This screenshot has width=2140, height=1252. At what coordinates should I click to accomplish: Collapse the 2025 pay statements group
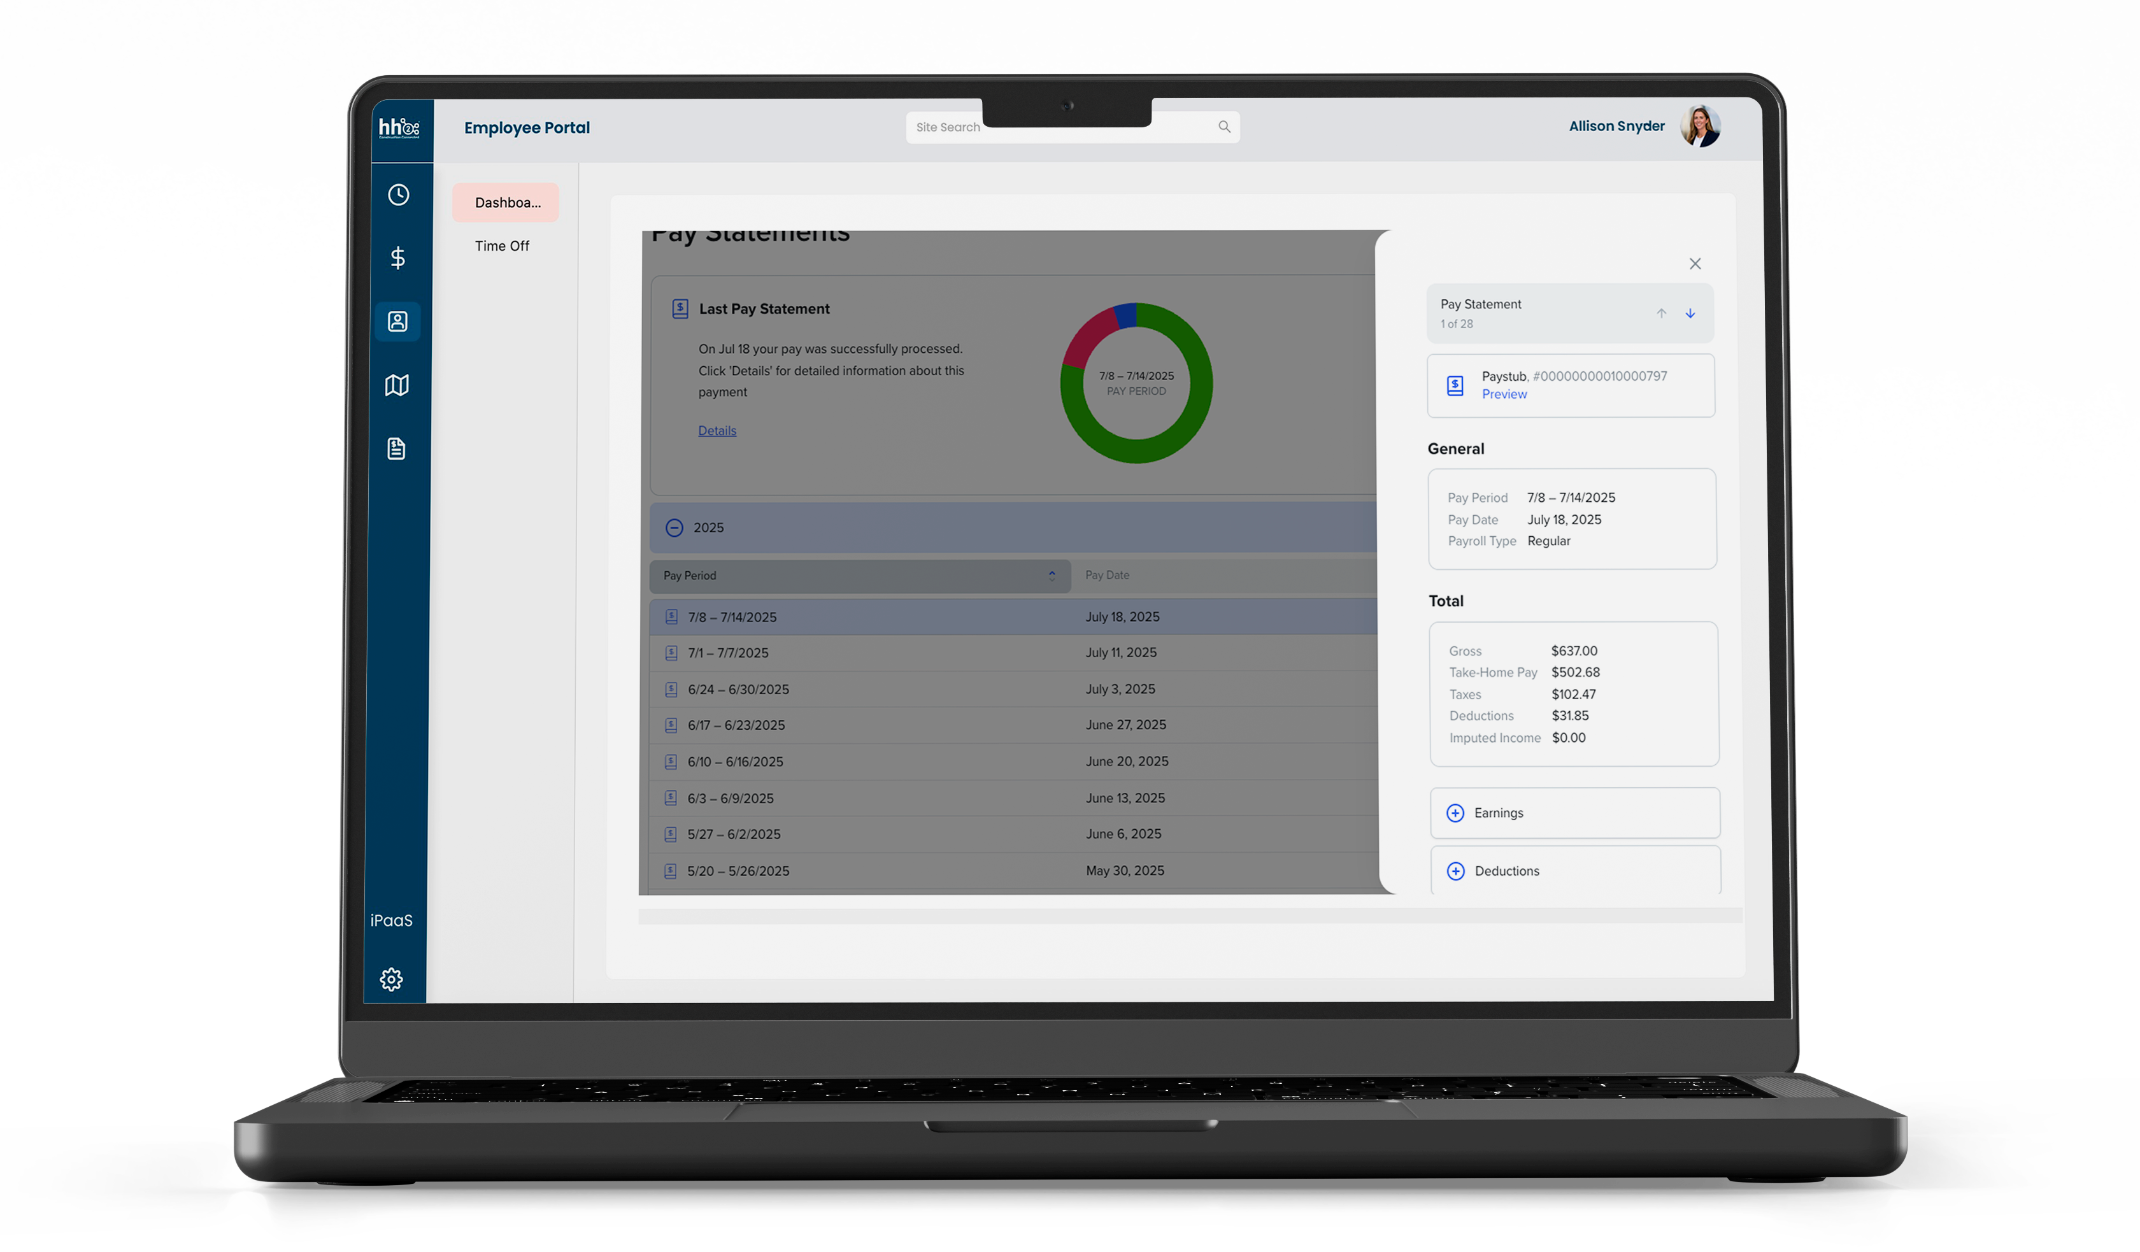coord(674,527)
